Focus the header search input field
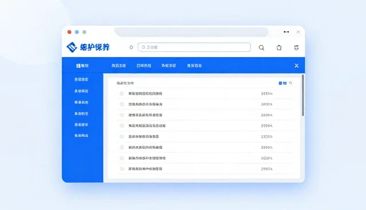The width and height of the screenshot is (366, 210). coord(194,47)
